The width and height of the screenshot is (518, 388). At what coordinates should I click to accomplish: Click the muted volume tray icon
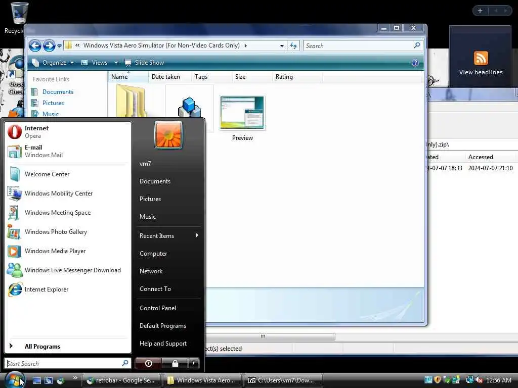pyautogui.click(x=479, y=380)
